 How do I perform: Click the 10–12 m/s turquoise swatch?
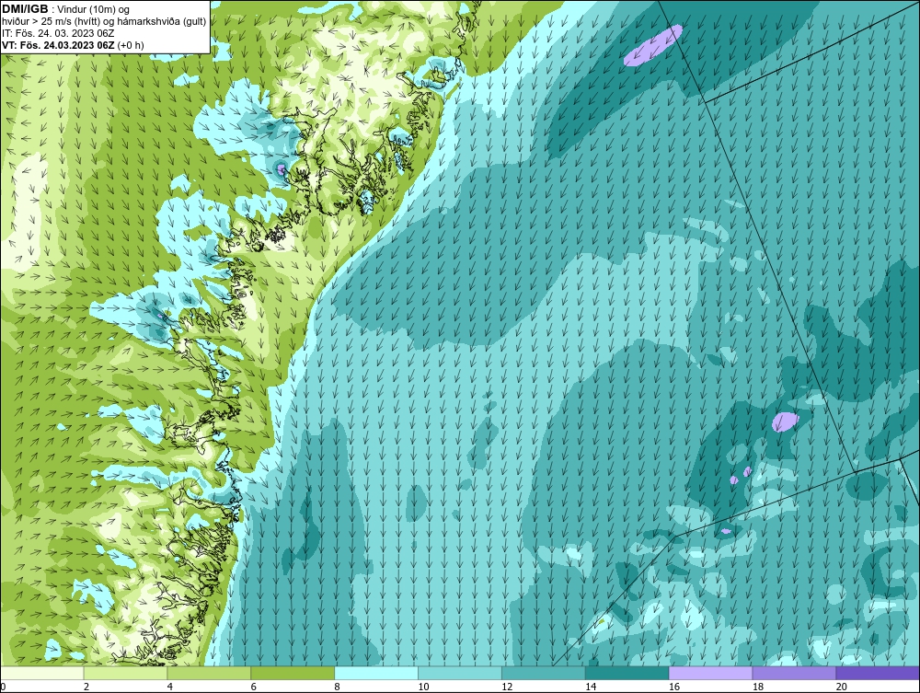[460, 673]
